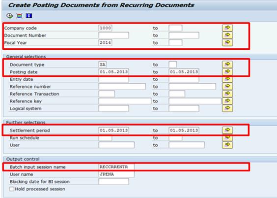
Task: Click the Company code from field
Action: (105, 28)
